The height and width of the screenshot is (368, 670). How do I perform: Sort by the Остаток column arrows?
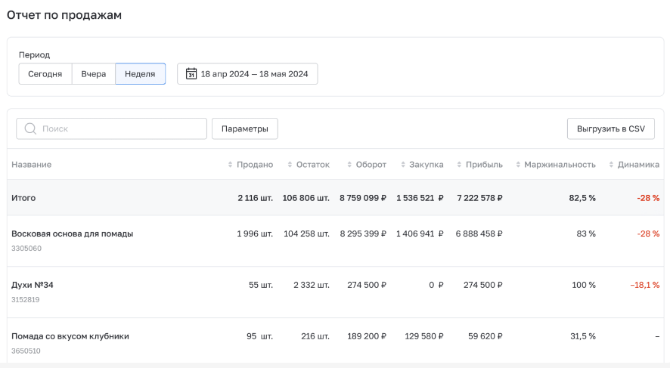point(290,165)
